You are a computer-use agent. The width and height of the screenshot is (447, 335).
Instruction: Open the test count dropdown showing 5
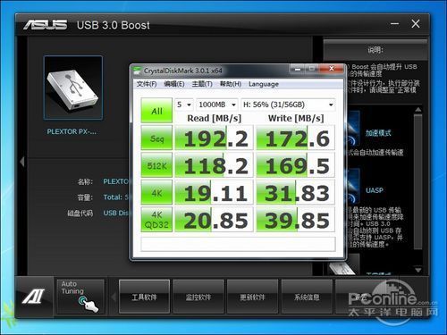point(184,105)
